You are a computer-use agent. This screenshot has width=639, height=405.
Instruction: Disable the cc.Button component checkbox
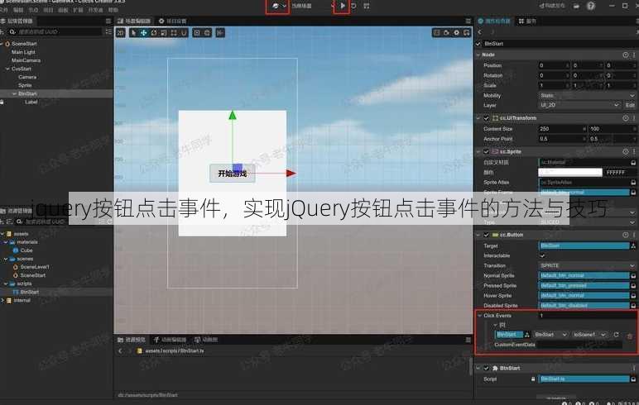click(x=486, y=235)
